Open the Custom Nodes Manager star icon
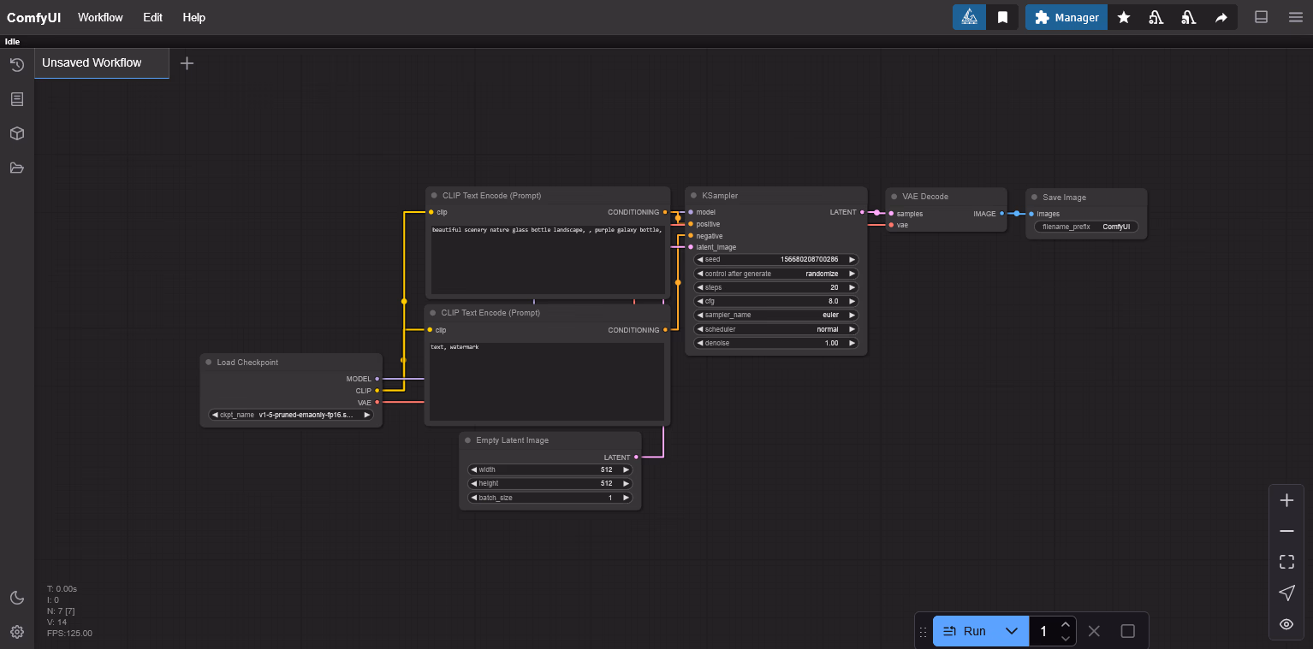This screenshot has height=649, width=1313. (x=1124, y=17)
